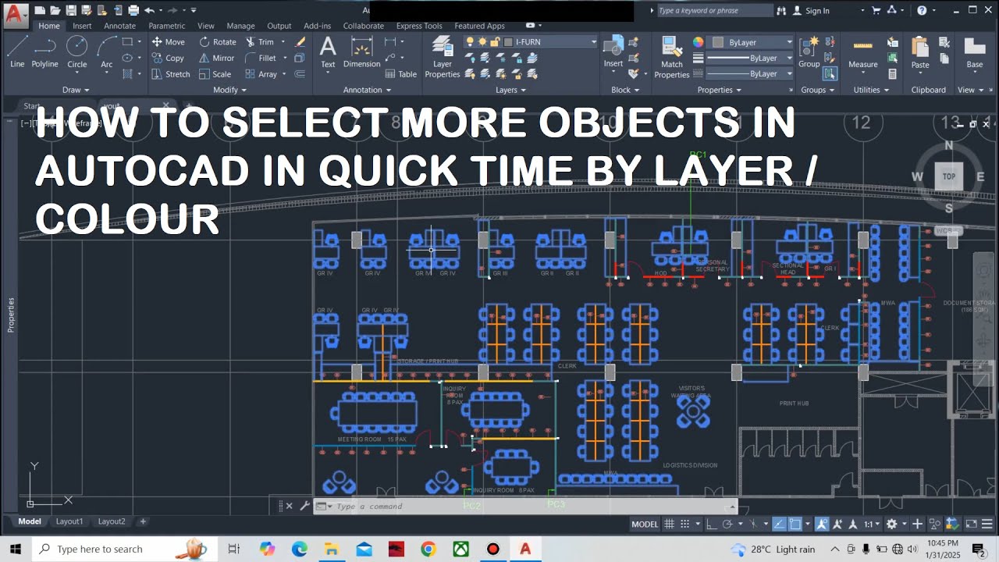Click the Text annotation tool
This screenshot has width=999, height=562.
pyautogui.click(x=328, y=52)
